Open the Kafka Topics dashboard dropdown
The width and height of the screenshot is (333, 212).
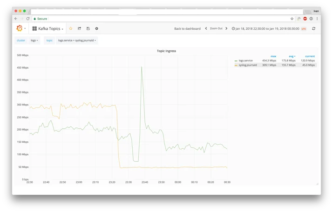tap(48, 28)
